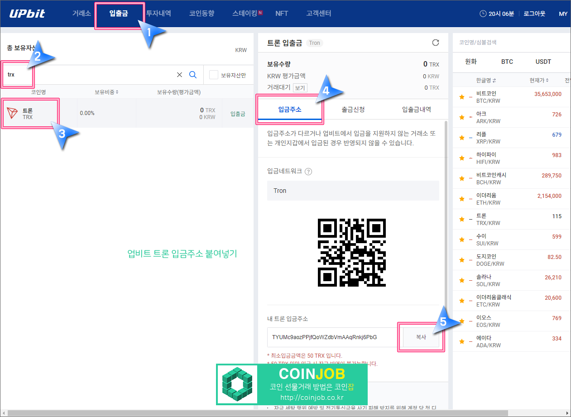The width and height of the screenshot is (571, 417).
Task: Toggle favorite star for 이더리움
Action: [462, 199]
